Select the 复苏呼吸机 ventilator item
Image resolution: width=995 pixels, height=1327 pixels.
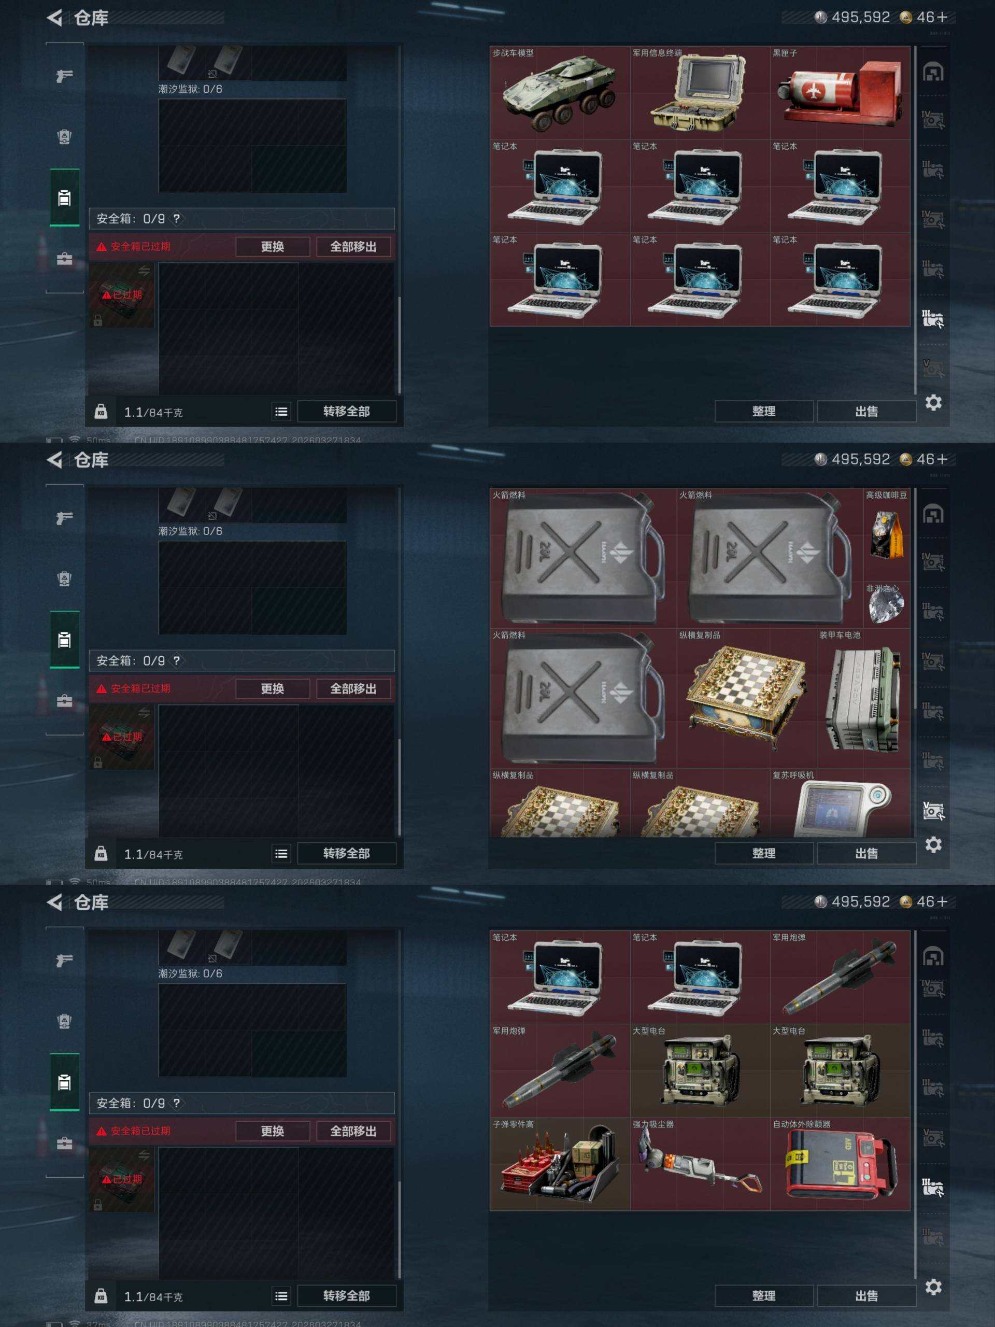click(x=840, y=802)
